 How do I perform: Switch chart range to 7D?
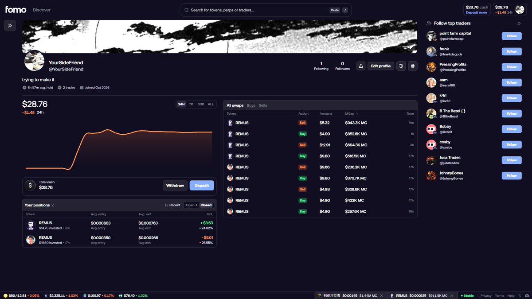coord(191,105)
